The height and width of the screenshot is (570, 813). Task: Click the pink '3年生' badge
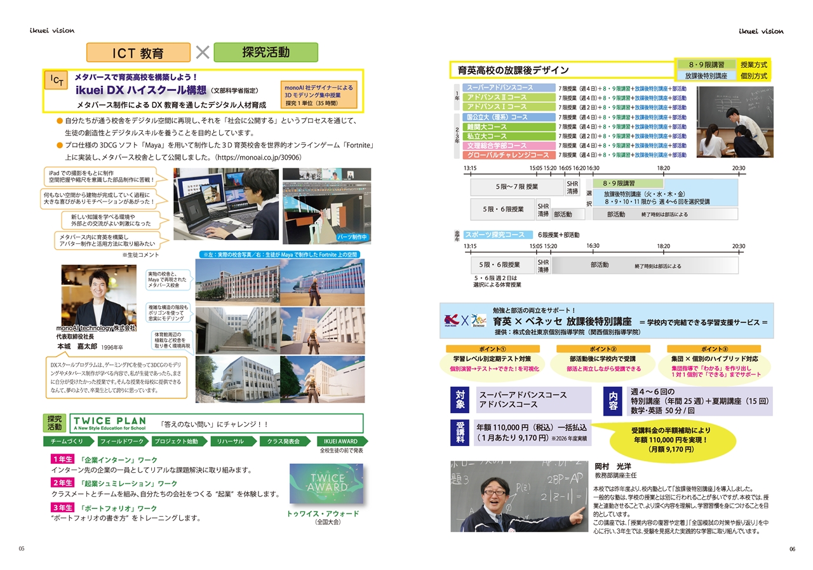click(62, 508)
